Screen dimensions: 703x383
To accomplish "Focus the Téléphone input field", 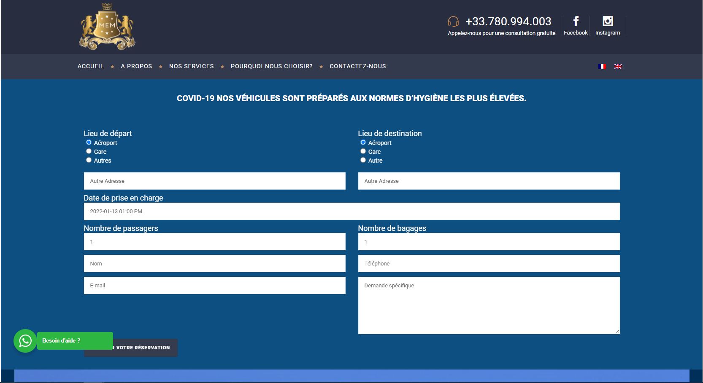I will [489, 263].
